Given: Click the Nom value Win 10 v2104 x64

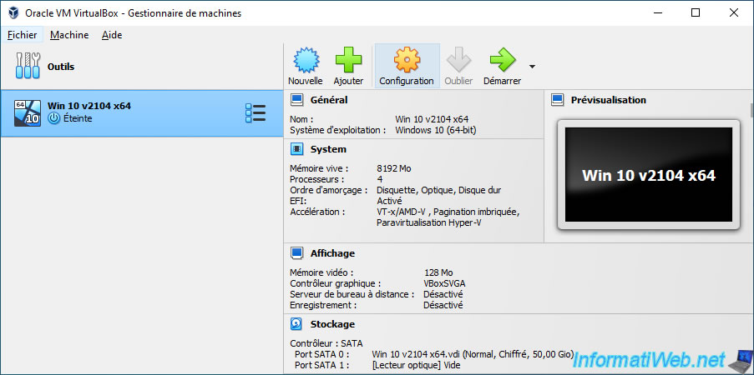Looking at the screenshot, I should click(432, 119).
